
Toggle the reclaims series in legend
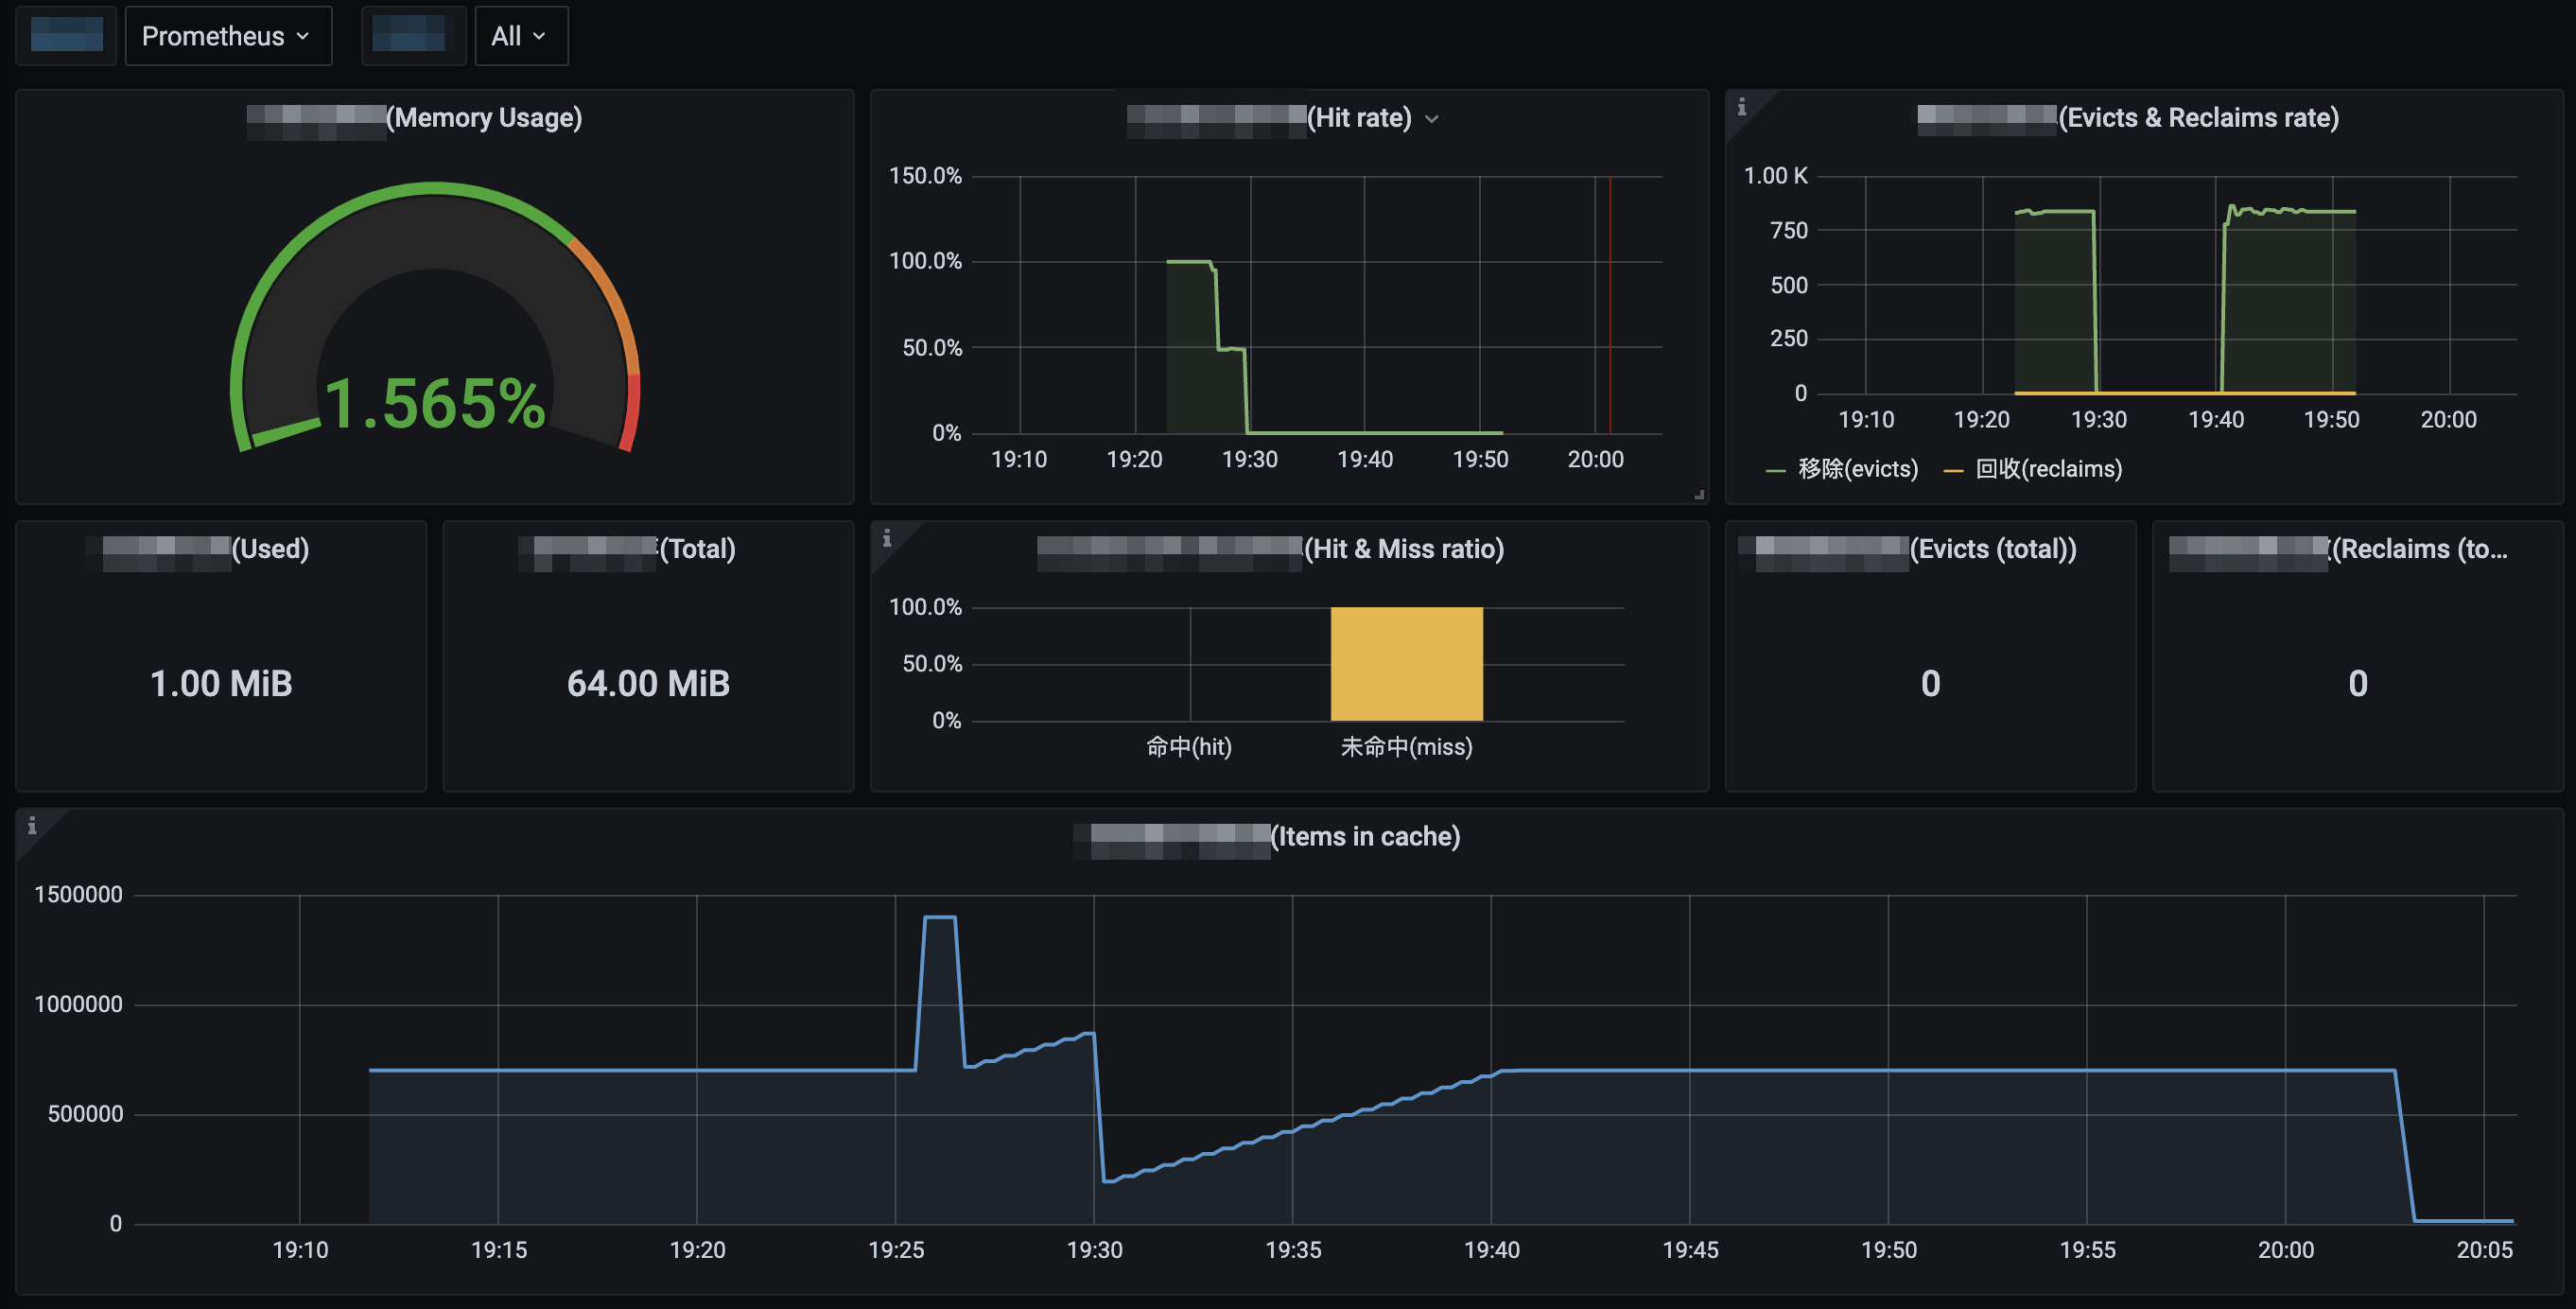2047,469
